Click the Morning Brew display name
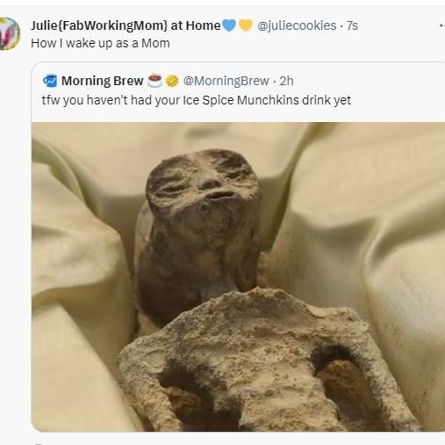Image resolution: width=445 pixels, height=445 pixels. click(x=102, y=81)
